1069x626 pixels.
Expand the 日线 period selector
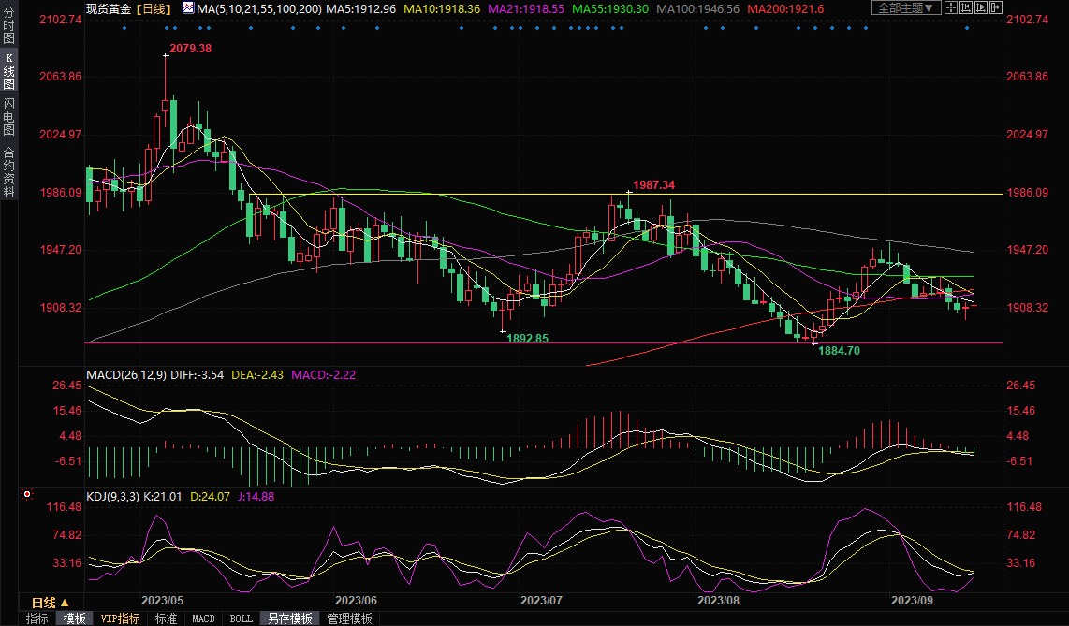[44, 602]
